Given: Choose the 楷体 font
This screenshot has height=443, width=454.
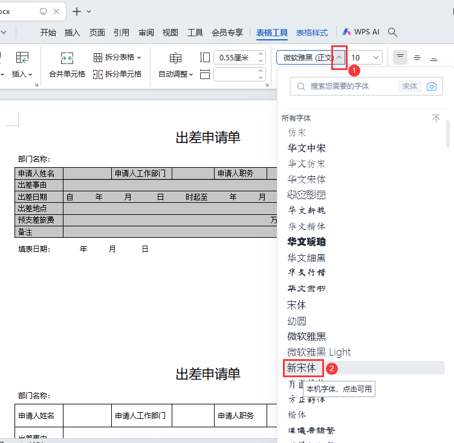Looking at the screenshot, I should point(297,415).
